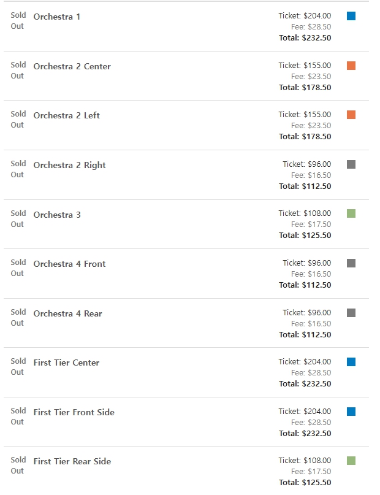Click the green swatch for First Tier Rear Side
The image size is (380, 495).
click(x=351, y=461)
